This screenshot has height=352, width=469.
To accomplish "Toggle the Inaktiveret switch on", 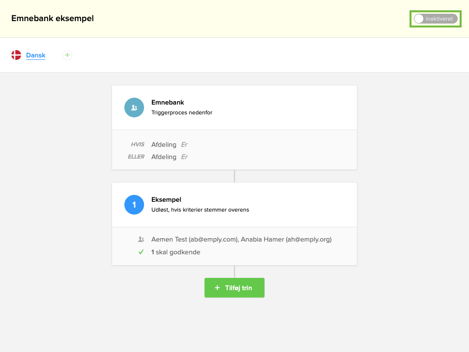I will [436, 19].
